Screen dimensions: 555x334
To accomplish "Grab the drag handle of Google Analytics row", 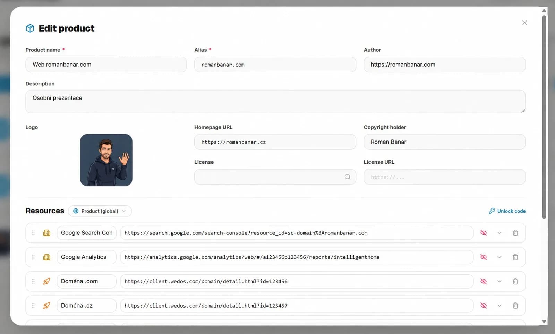I will click(33, 257).
